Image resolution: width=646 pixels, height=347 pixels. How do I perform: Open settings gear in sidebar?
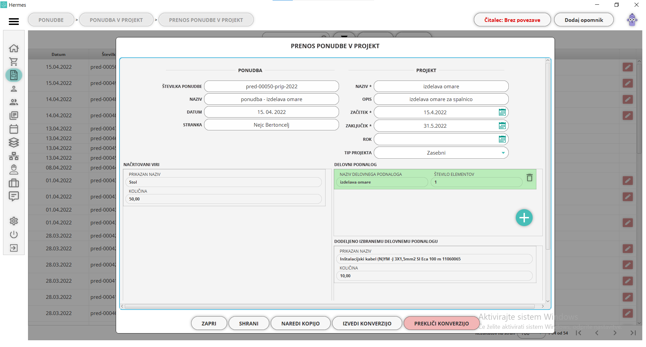tap(14, 221)
